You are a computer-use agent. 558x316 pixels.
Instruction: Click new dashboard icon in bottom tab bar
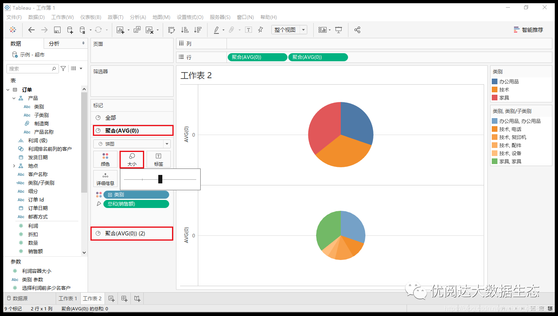pos(124,298)
